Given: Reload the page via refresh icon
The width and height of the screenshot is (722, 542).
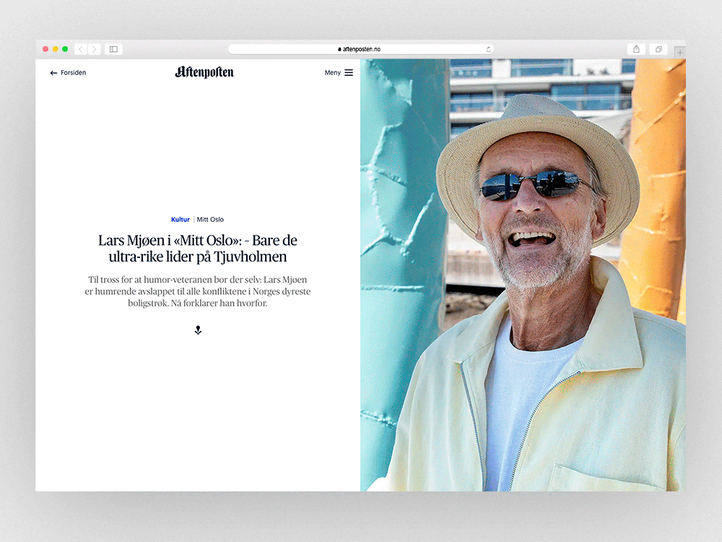Looking at the screenshot, I should [x=489, y=49].
